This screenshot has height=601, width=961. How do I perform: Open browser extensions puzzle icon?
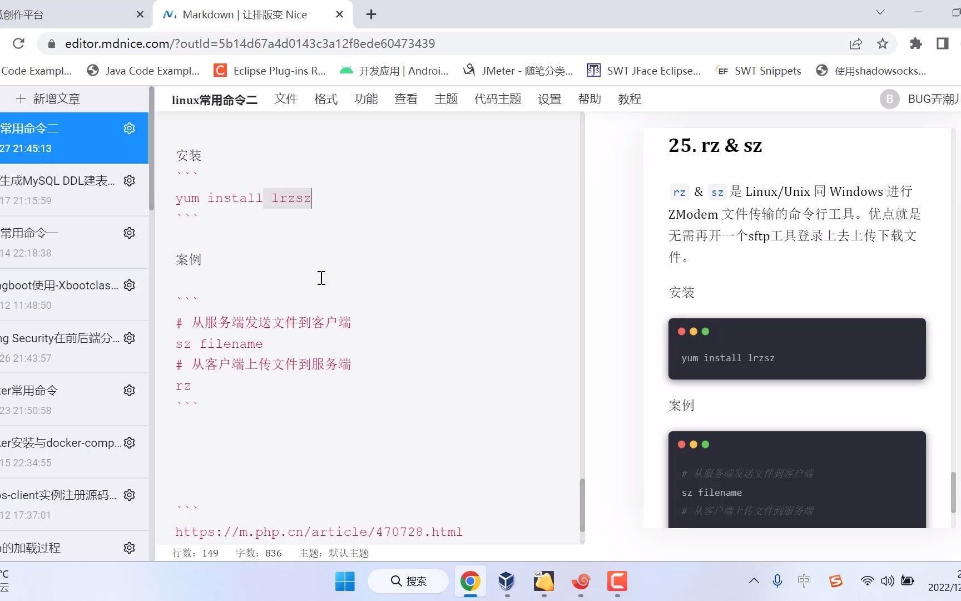(915, 43)
